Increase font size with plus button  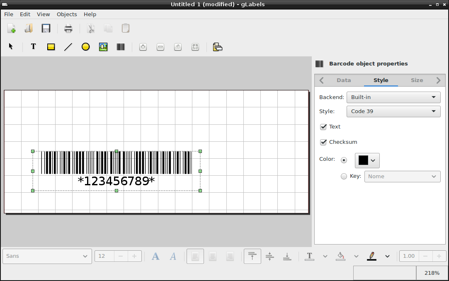coord(134,256)
